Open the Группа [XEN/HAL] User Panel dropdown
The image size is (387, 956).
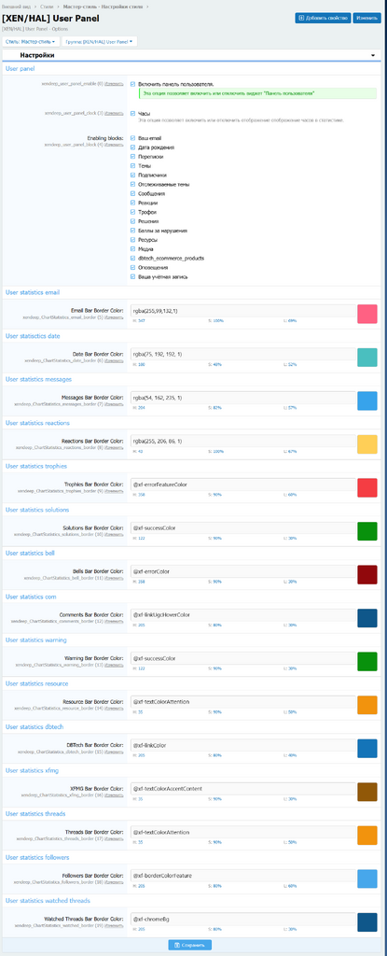pyautogui.click(x=100, y=41)
